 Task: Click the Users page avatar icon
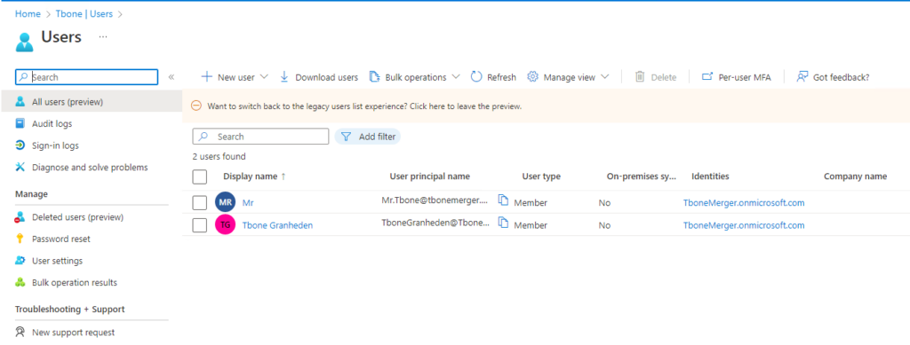pyautogui.click(x=24, y=42)
